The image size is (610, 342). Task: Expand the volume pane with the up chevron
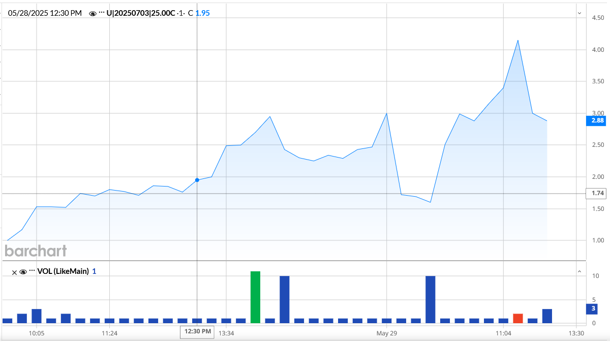pos(579,272)
